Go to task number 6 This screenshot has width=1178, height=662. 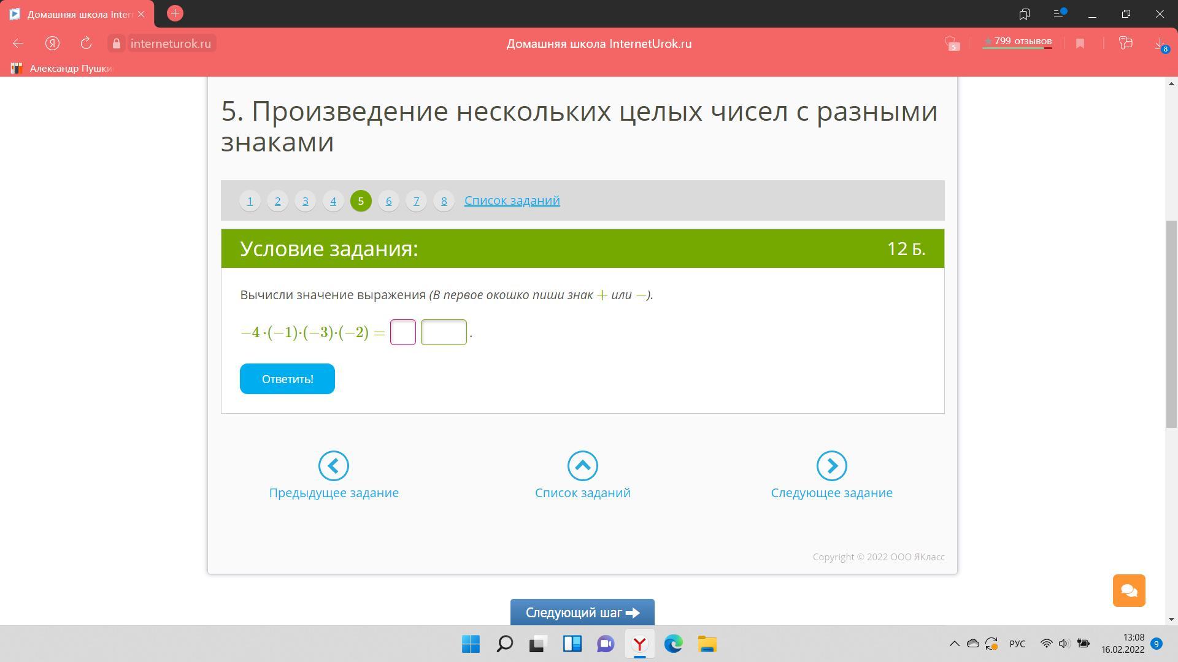(x=388, y=201)
